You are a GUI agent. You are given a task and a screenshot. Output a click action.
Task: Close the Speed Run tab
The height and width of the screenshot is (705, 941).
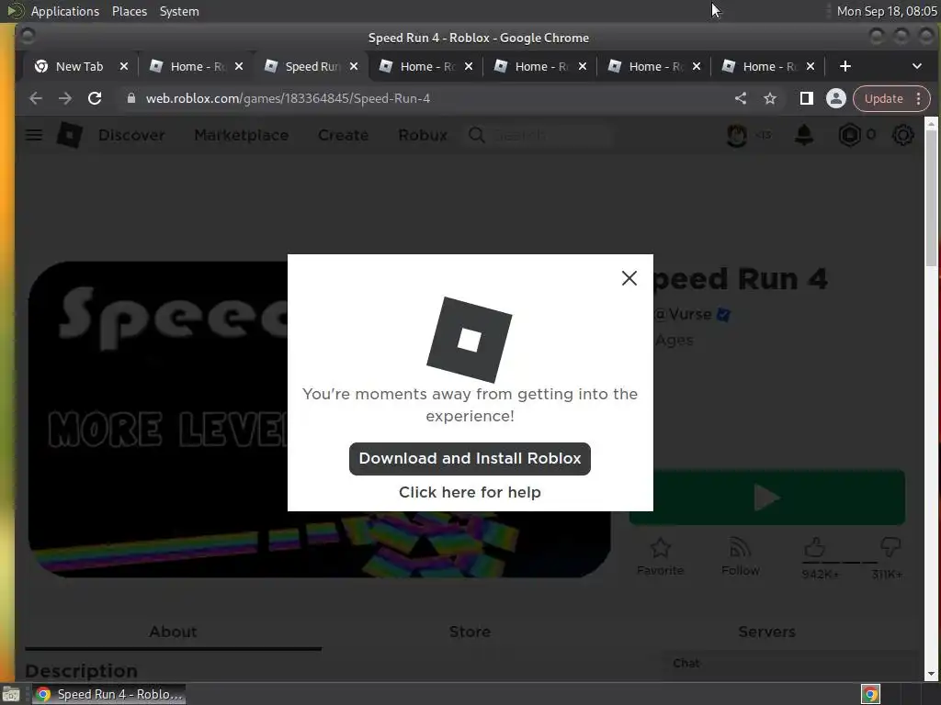tap(354, 66)
